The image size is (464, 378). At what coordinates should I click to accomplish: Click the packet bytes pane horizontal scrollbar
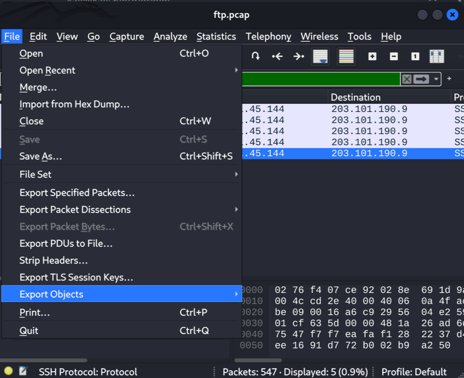point(258,360)
